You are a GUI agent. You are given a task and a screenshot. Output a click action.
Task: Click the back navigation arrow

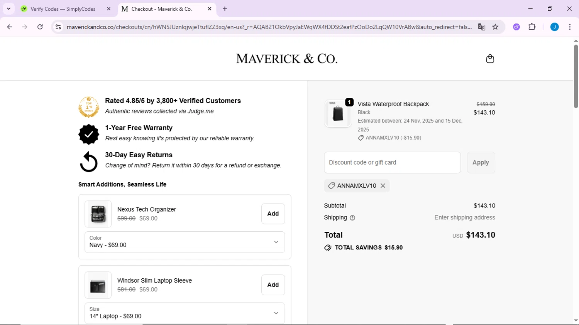(10, 27)
